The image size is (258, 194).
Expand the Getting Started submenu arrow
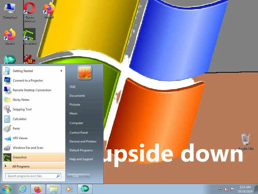pyautogui.click(x=61, y=71)
